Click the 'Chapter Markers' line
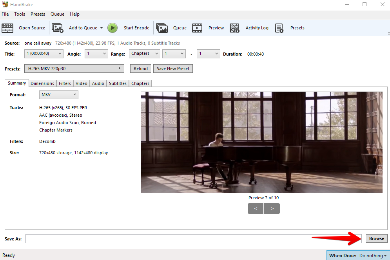Image resolution: width=390 pixels, height=260 pixels. [x=56, y=130]
